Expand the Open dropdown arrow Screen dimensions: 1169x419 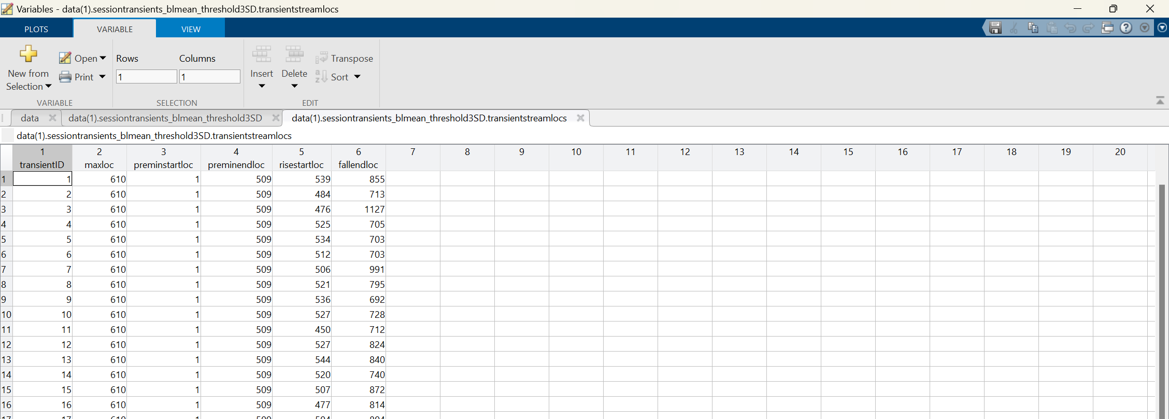pos(103,58)
